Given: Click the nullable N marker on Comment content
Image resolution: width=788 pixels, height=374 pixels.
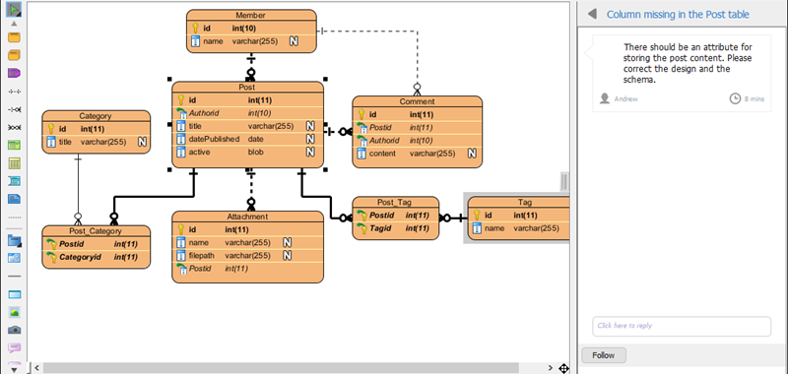Looking at the screenshot, I should tap(472, 154).
